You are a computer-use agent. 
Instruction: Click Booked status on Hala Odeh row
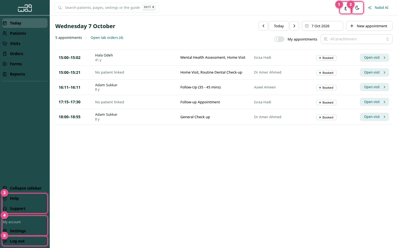[x=326, y=58]
